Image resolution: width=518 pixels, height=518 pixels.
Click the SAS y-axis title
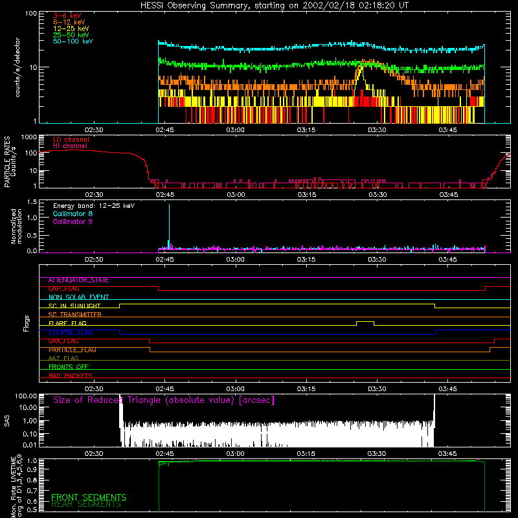(7, 421)
